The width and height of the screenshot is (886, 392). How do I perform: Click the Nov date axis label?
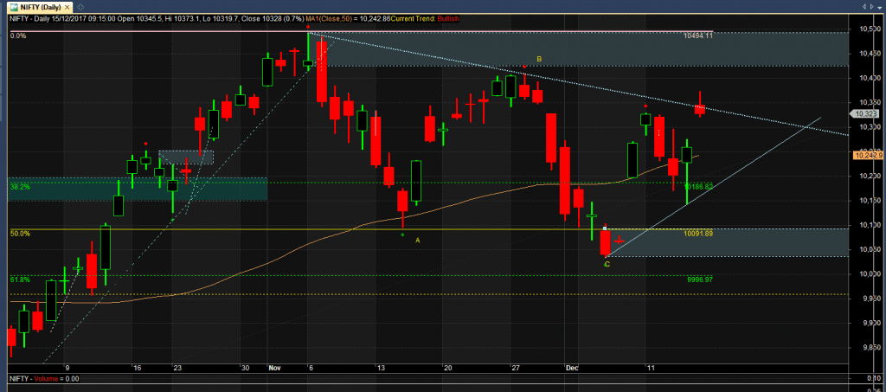pyautogui.click(x=274, y=368)
